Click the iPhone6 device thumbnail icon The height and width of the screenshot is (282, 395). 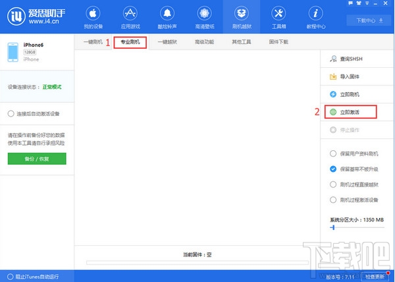coord(13,52)
